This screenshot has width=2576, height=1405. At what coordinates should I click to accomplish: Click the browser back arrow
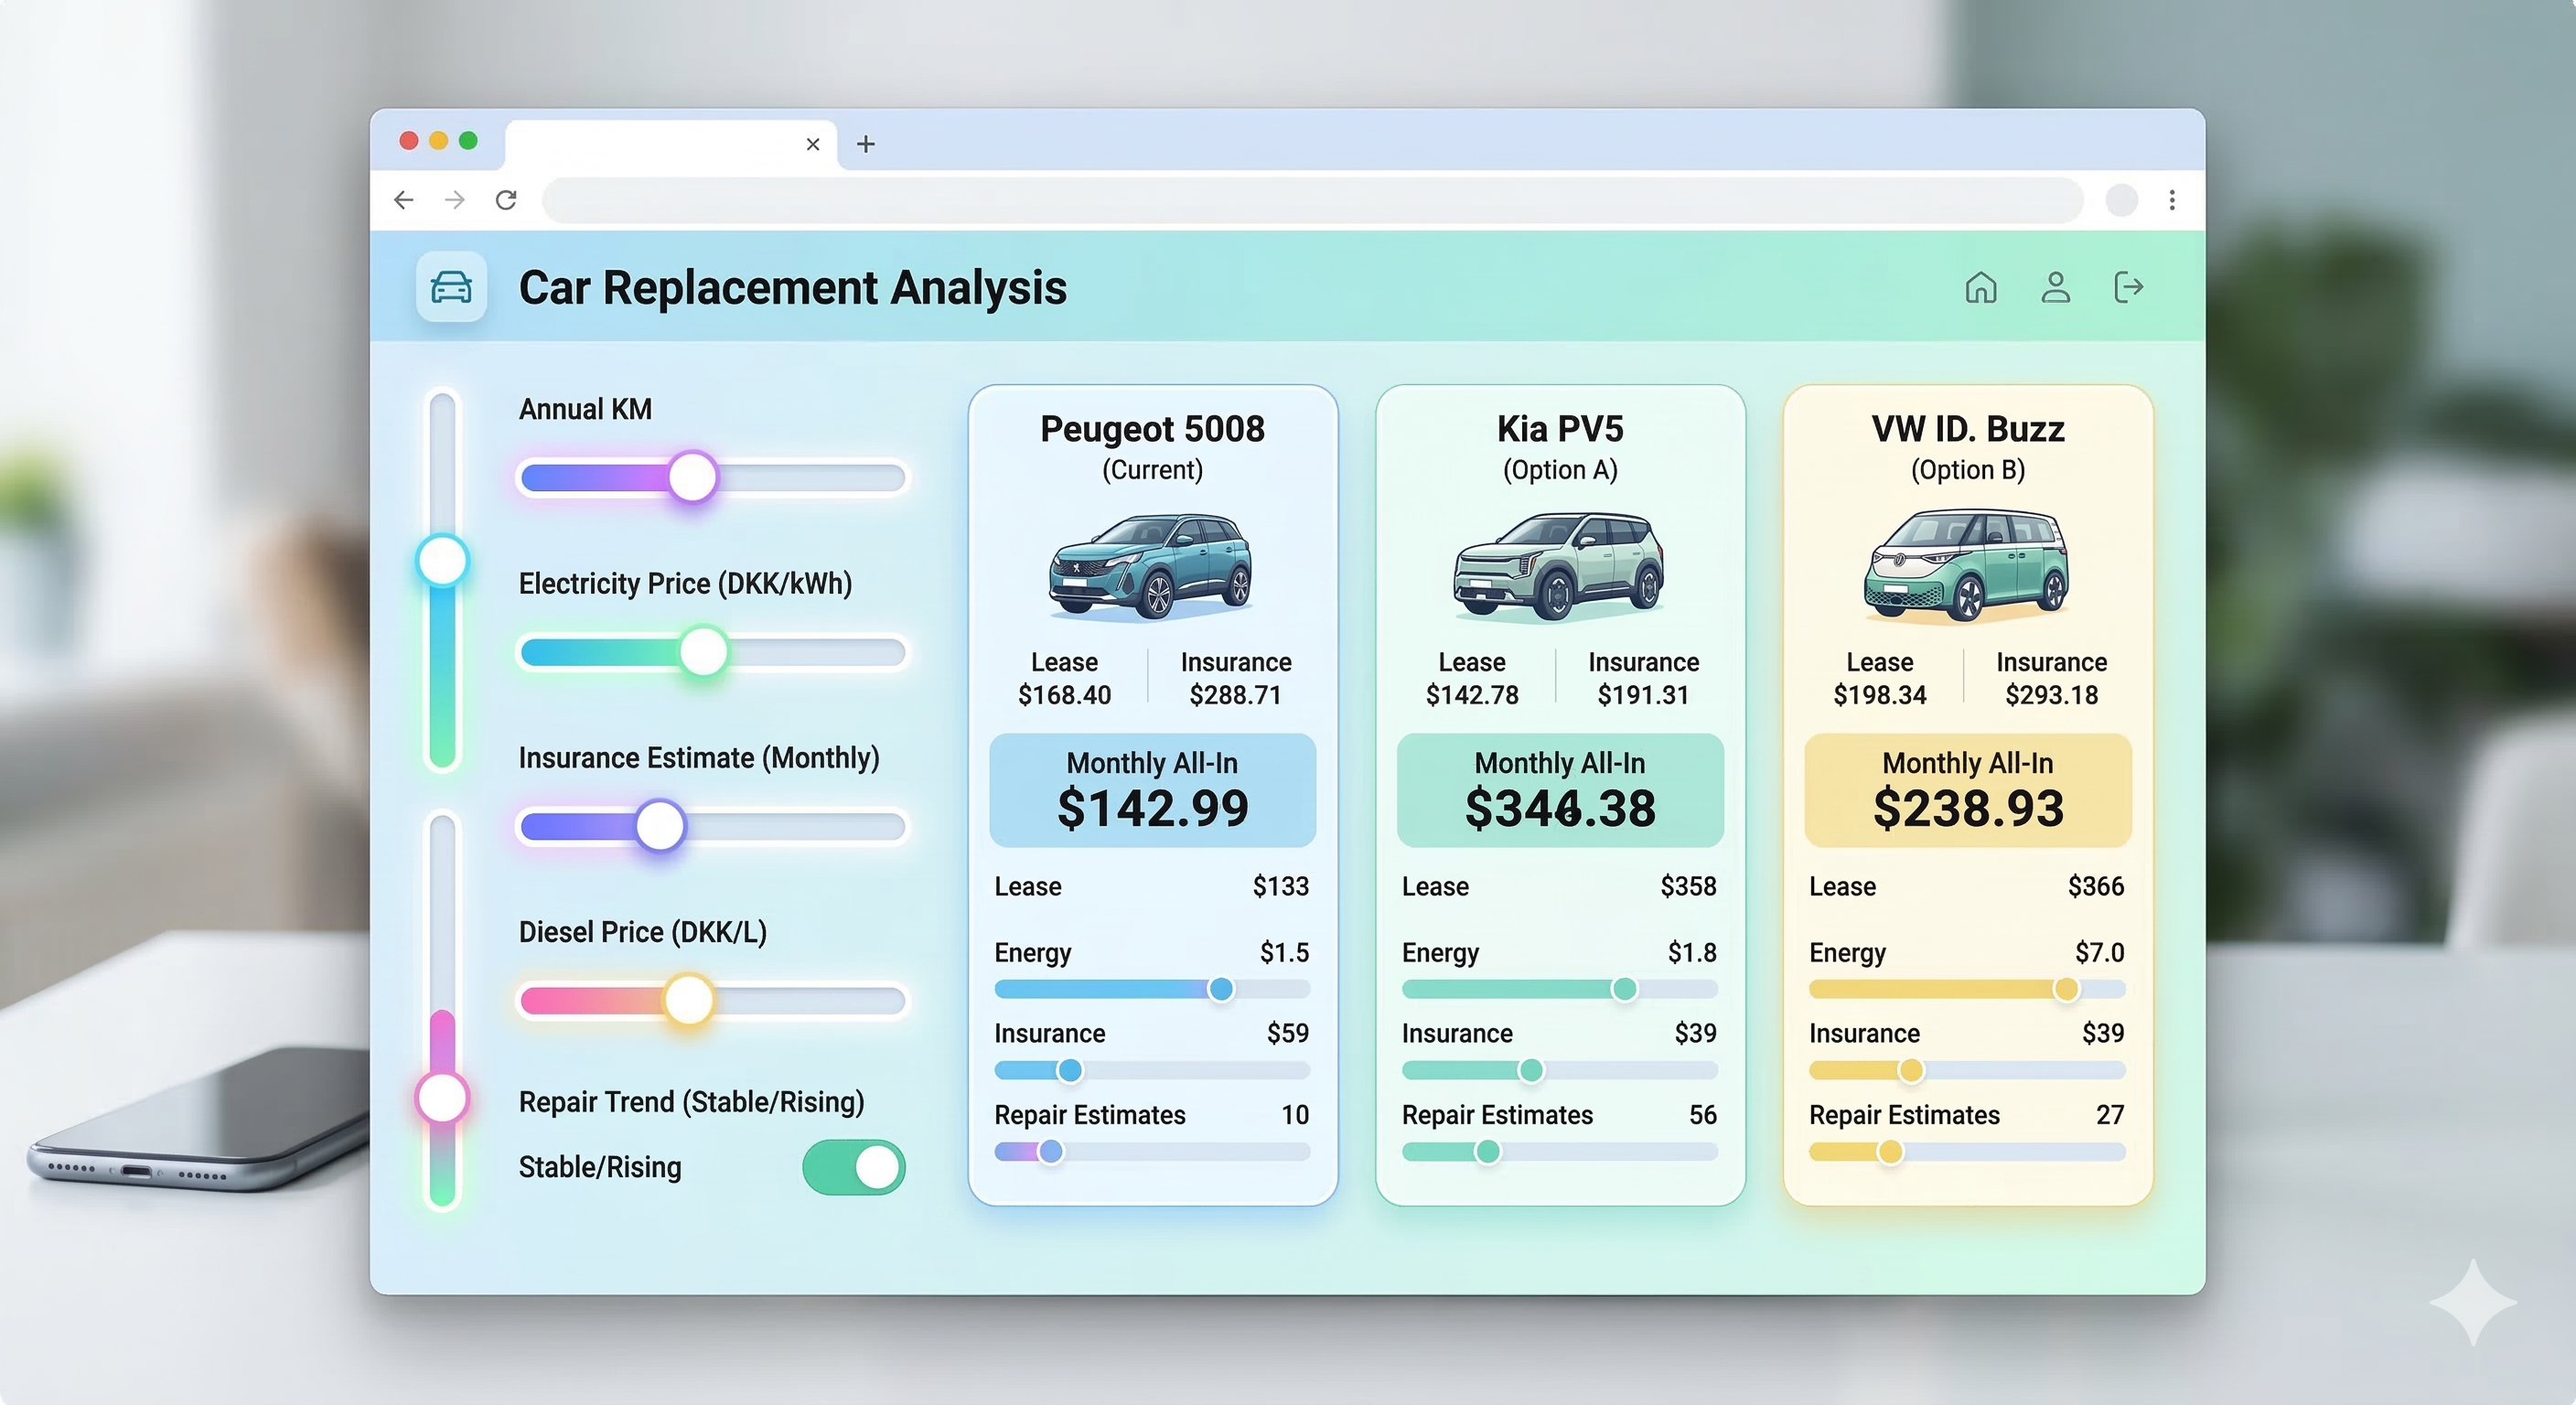click(x=403, y=200)
